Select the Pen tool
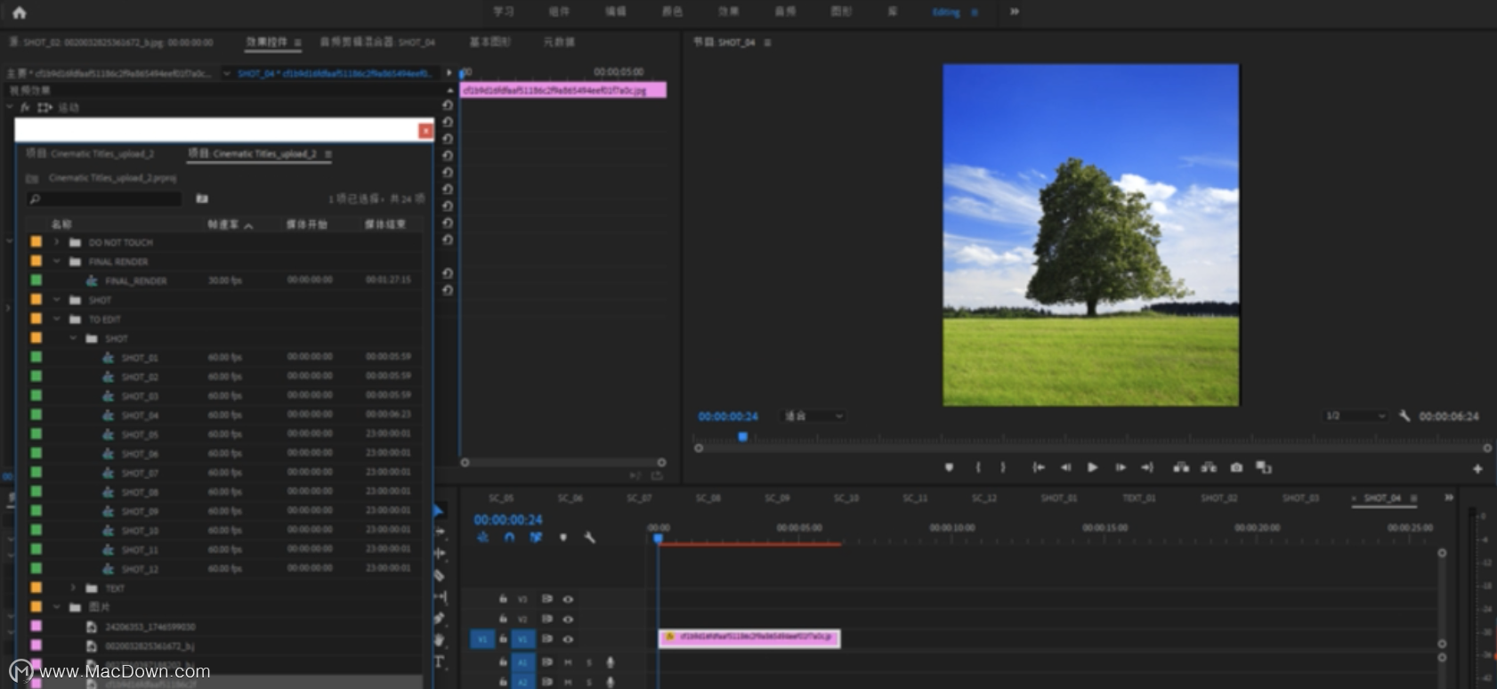This screenshot has width=1497, height=689. coord(439,618)
